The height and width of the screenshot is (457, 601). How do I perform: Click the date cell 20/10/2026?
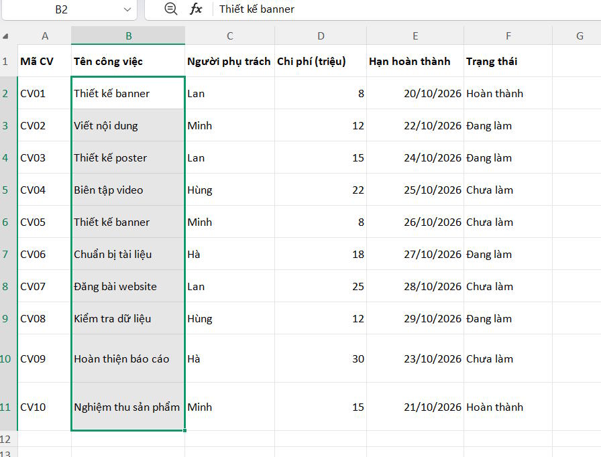click(415, 93)
